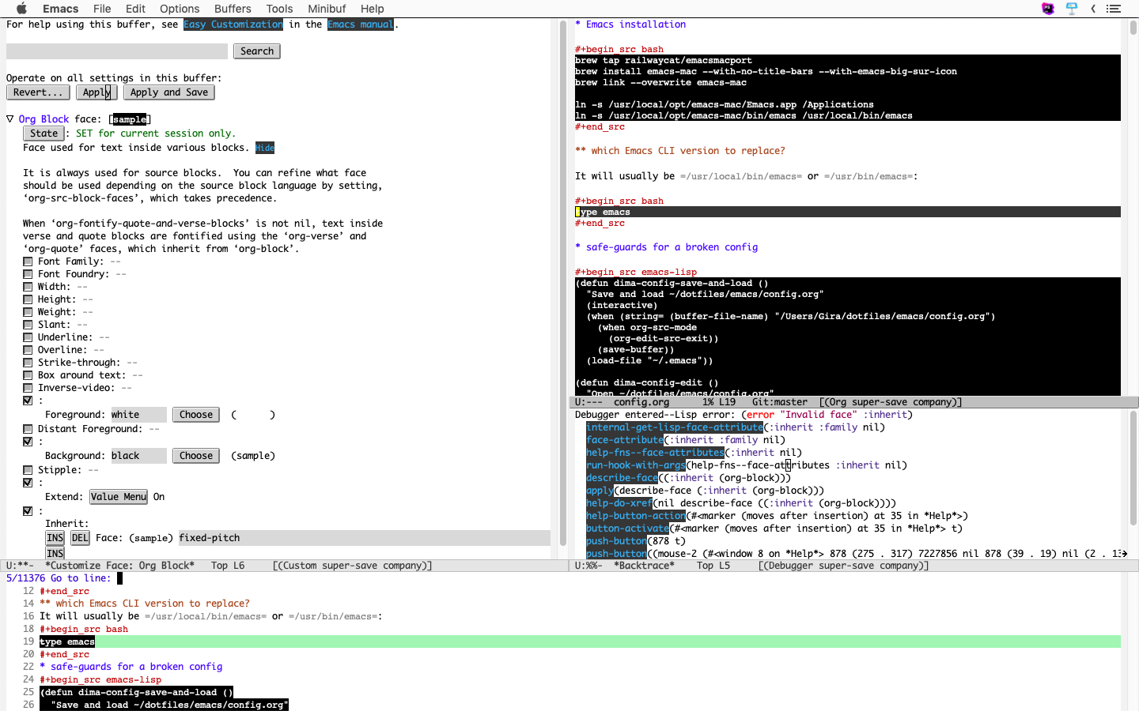Uncheck the Foreground attribute checkbox

(x=28, y=400)
